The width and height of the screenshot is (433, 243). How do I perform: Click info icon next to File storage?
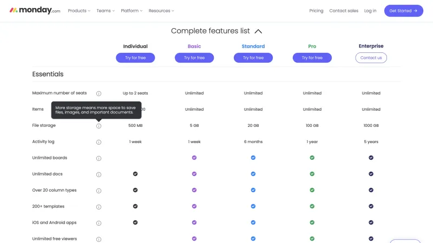(99, 126)
